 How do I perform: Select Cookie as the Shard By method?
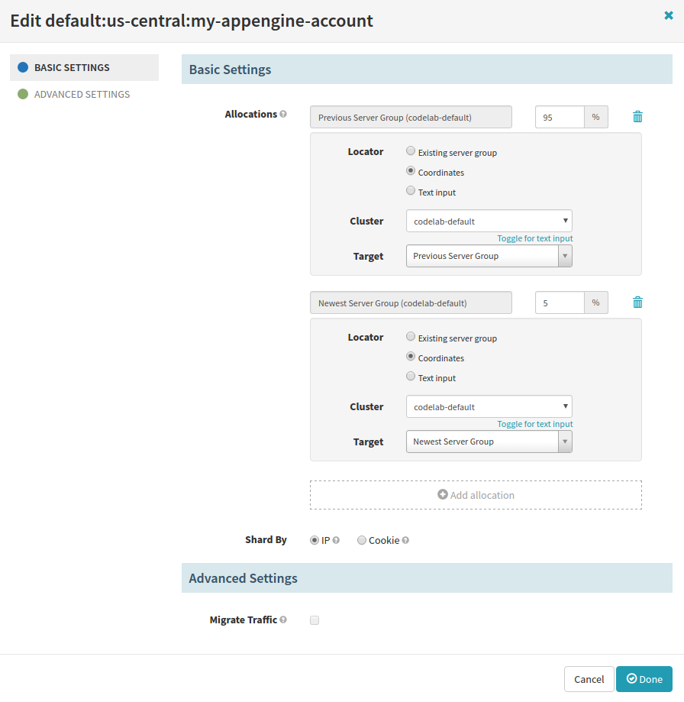(362, 539)
